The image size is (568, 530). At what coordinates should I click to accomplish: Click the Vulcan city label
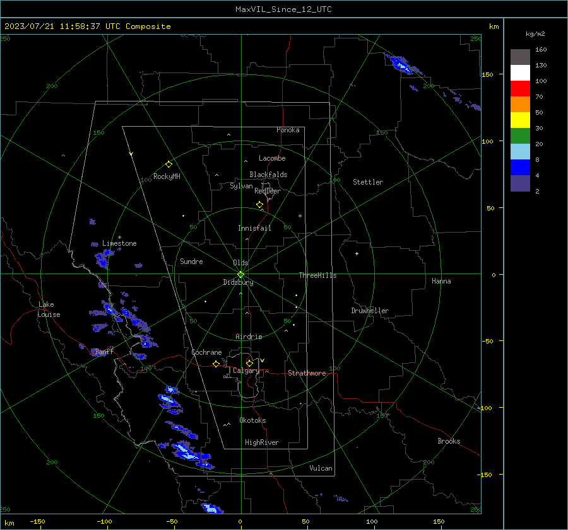click(x=321, y=468)
